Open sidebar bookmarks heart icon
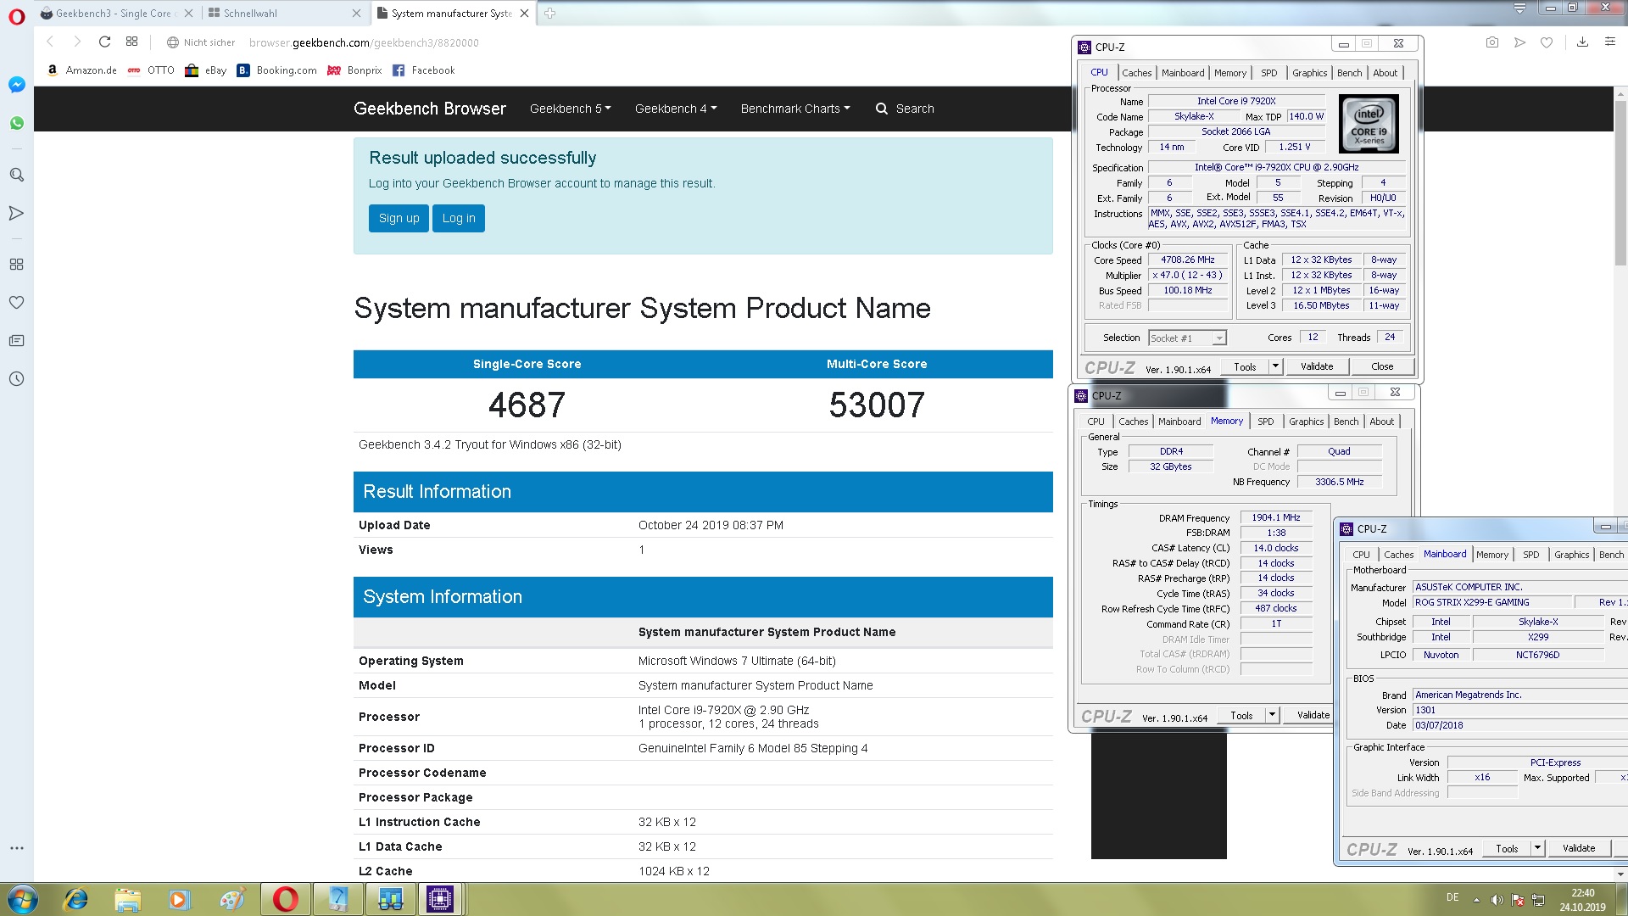The image size is (1628, 916). [16, 302]
